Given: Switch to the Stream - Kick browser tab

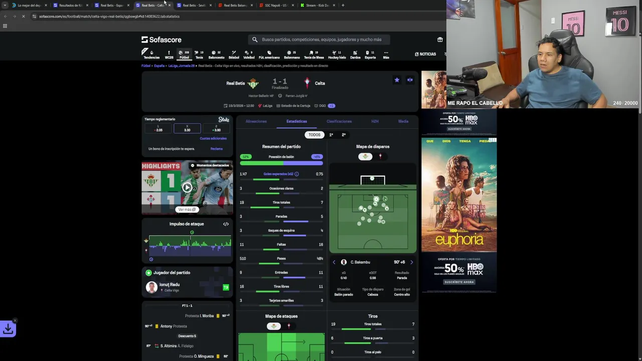Looking at the screenshot, I should coord(316,5).
